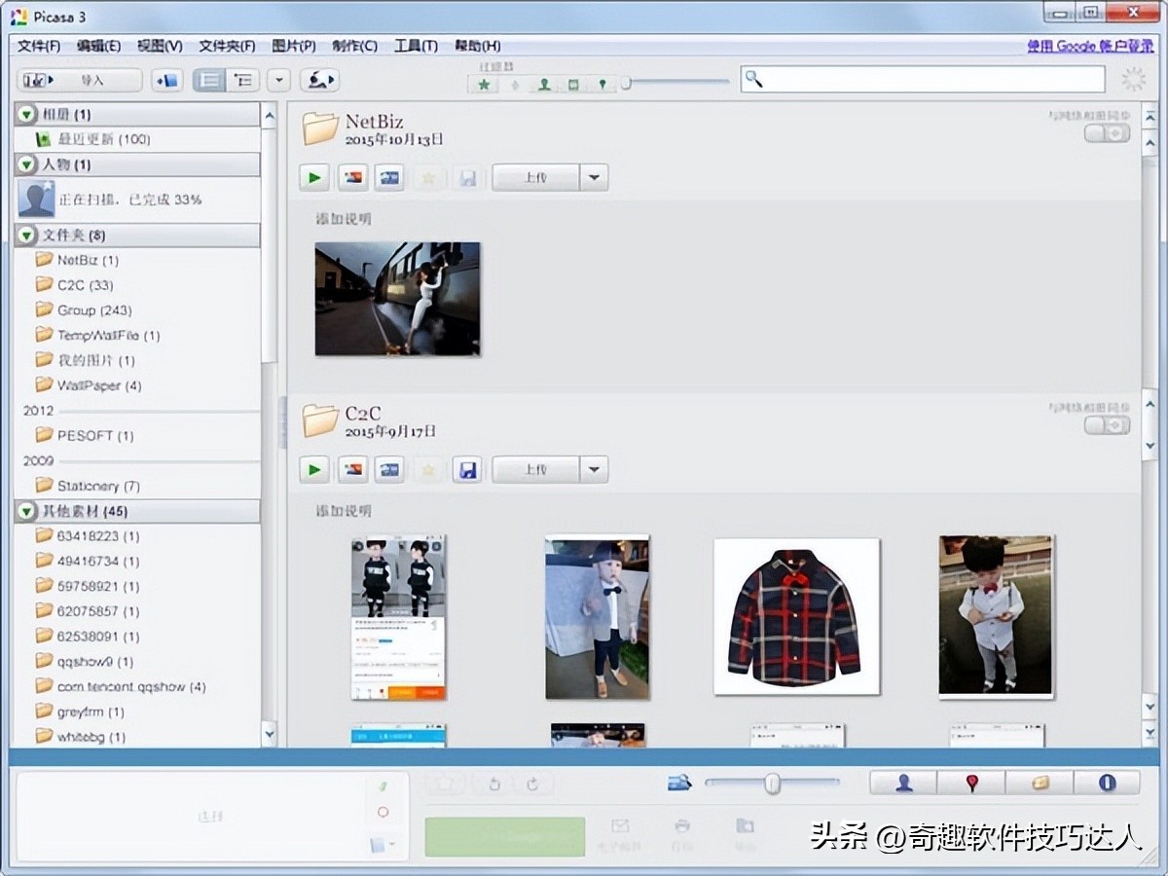Click the small-thumbnails icon beside zoom slider

(x=679, y=782)
